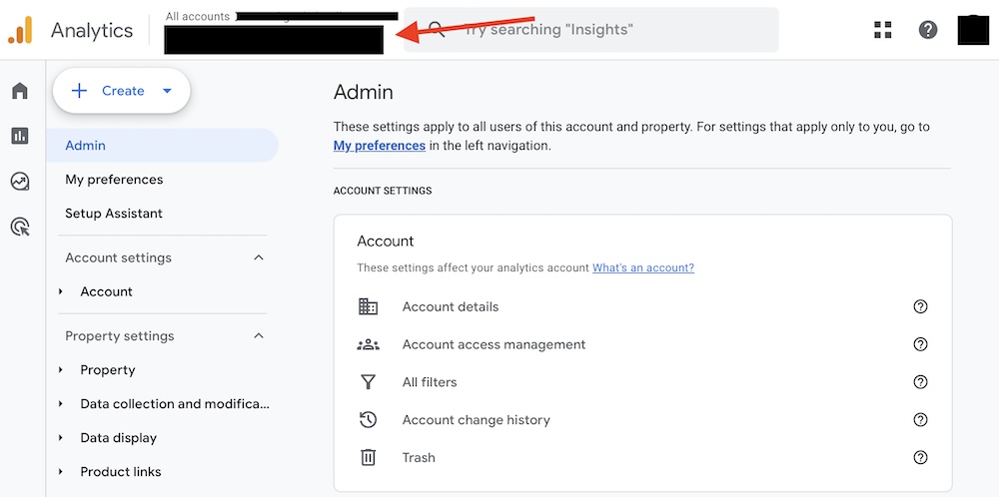Open Product links in navigation
The width and height of the screenshot is (999, 497).
pos(121,471)
